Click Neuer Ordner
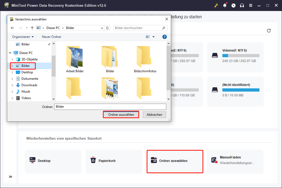 (x=52, y=37)
